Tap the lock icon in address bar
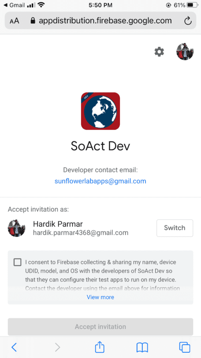The height and width of the screenshot is (358, 201). click(x=33, y=21)
